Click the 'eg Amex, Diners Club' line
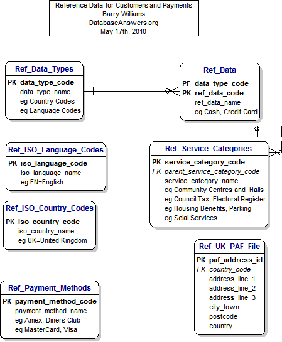This screenshot has height=342, width=282. point(48,320)
